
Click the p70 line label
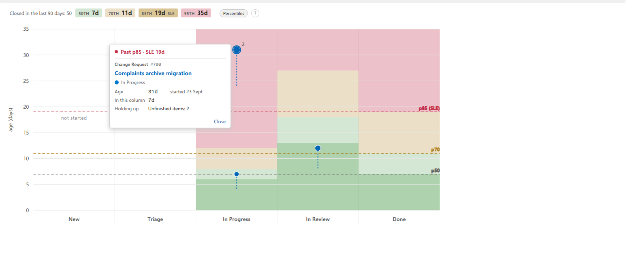click(436, 149)
